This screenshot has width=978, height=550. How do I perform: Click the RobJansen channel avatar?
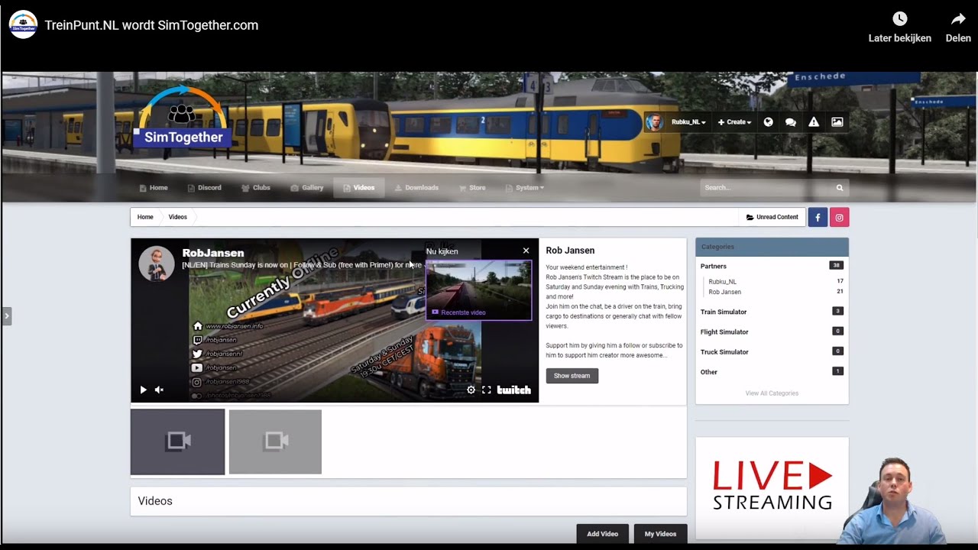click(157, 264)
